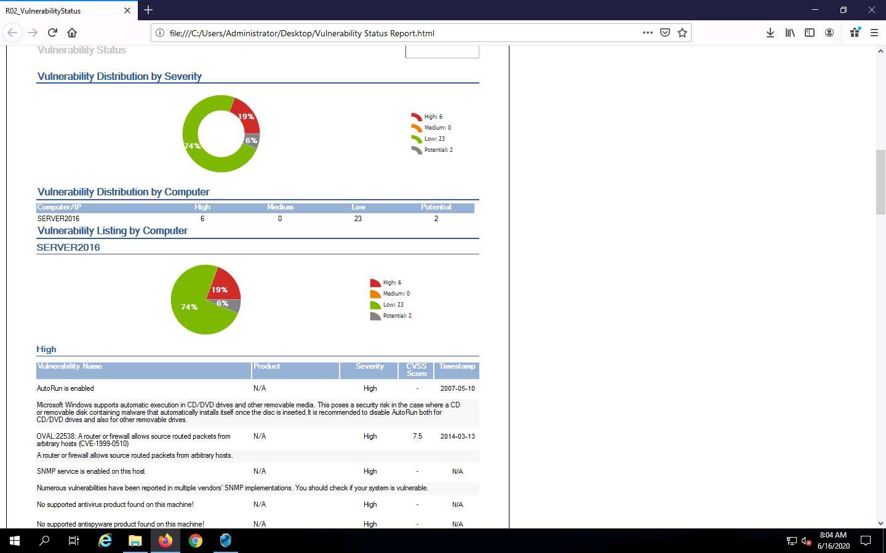Click the scrollbar down arrow
Screen dimensions: 886x553
coord(880,524)
